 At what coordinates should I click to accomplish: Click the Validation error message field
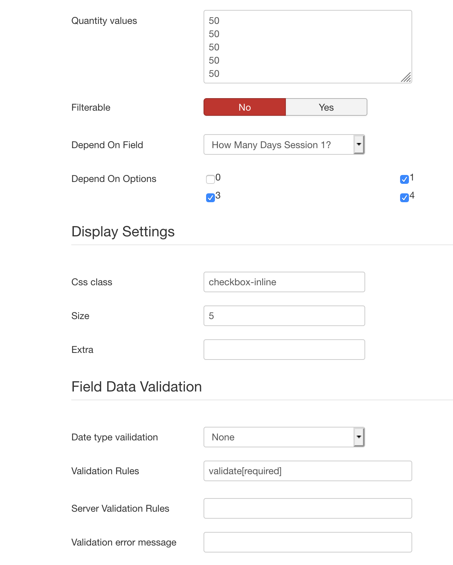click(308, 542)
